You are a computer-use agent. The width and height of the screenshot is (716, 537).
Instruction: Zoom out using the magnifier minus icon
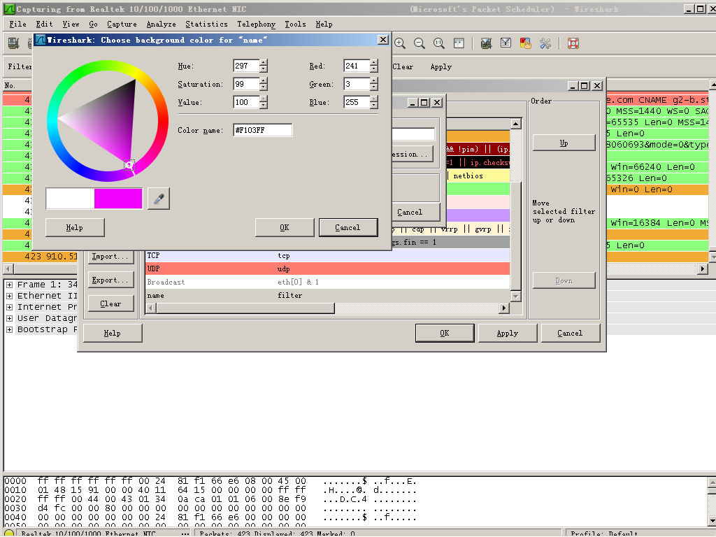[x=420, y=43]
